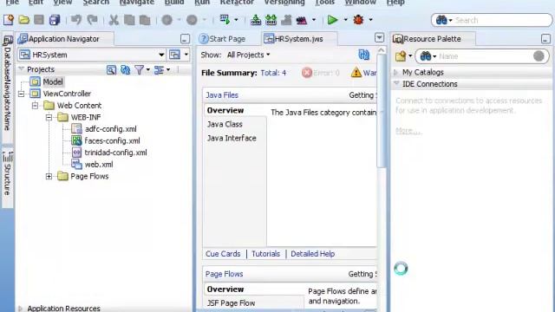Click the Java Files section link
This screenshot has height=312, width=555.
(x=222, y=95)
